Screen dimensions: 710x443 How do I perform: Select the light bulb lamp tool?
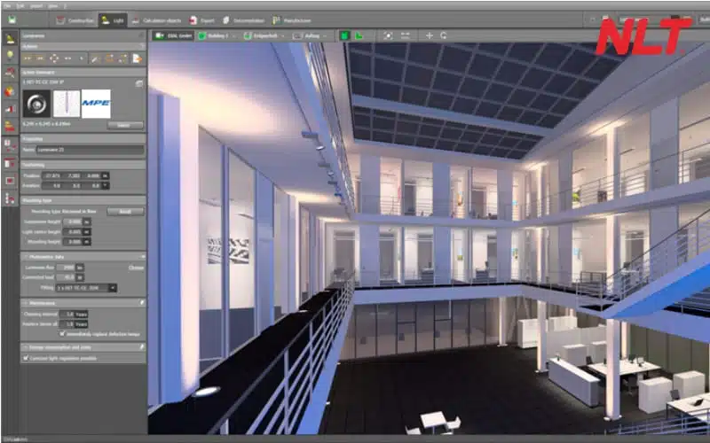(x=10, y=55)
